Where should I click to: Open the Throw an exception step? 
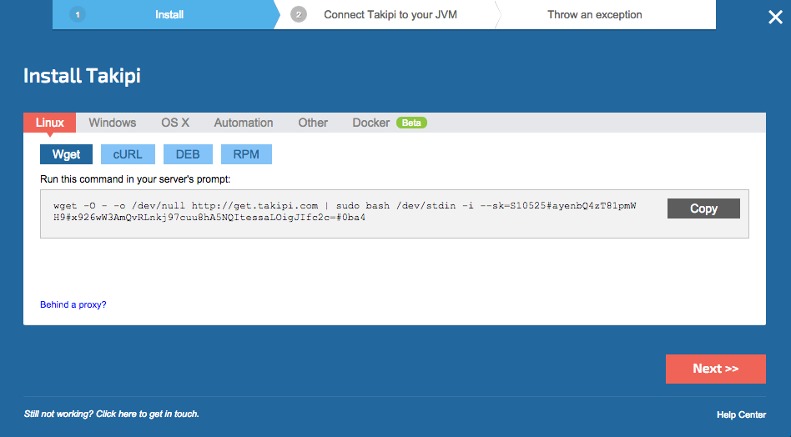click(595, 15)
